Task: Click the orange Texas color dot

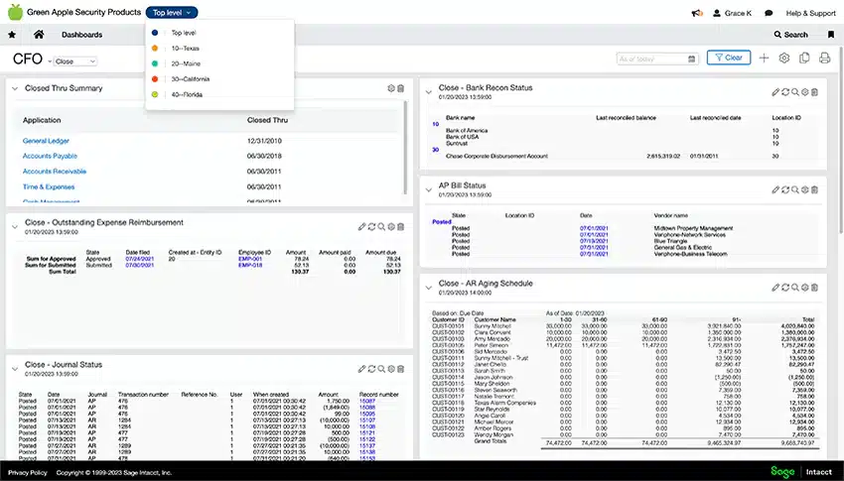Action: 155,49
